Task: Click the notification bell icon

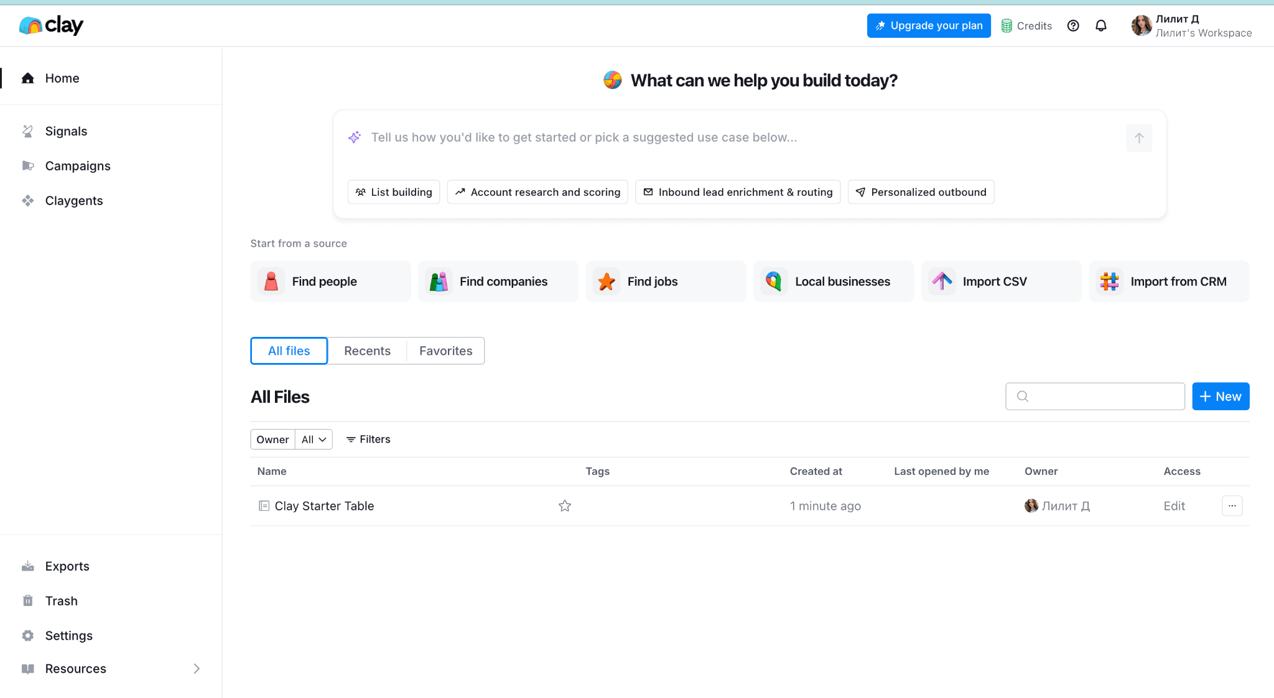Action: click(x=1100, y=25)
